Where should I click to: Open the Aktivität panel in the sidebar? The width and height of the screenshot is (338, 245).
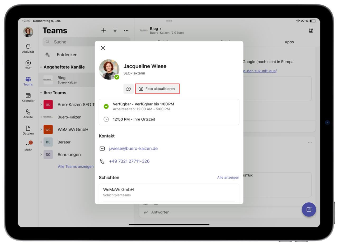coord(28,48)
